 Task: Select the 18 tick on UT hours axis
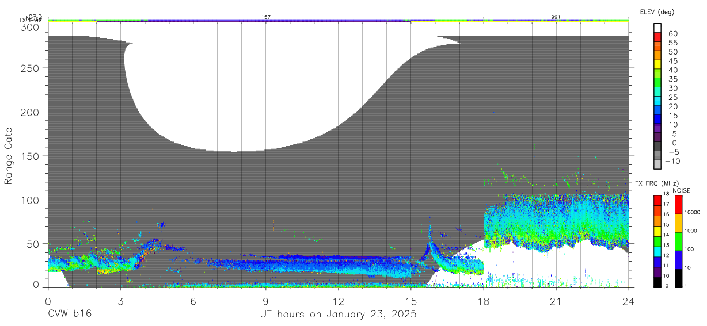484,301
